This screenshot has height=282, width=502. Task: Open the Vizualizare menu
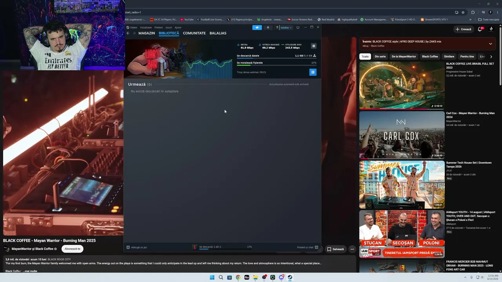146,27
